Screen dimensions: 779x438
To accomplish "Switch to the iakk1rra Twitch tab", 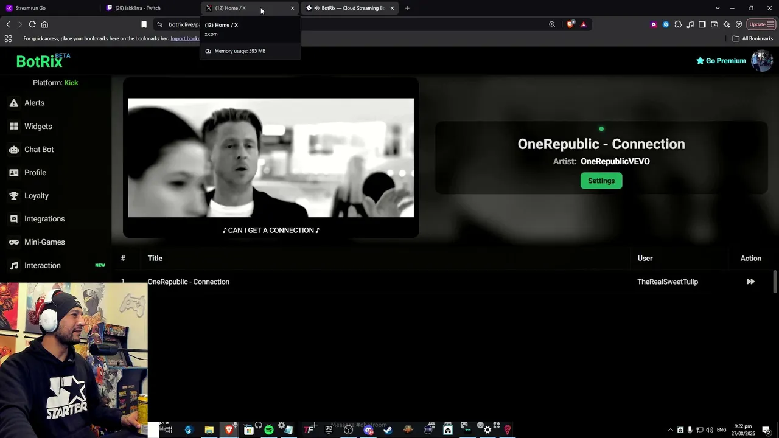I will [149, 8].
